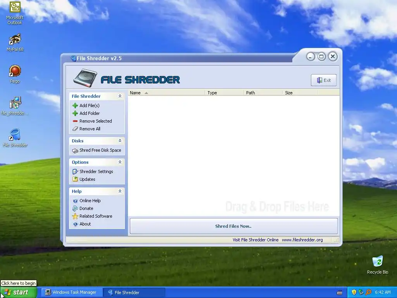Click the star icon for Related Software

(75, 216)
